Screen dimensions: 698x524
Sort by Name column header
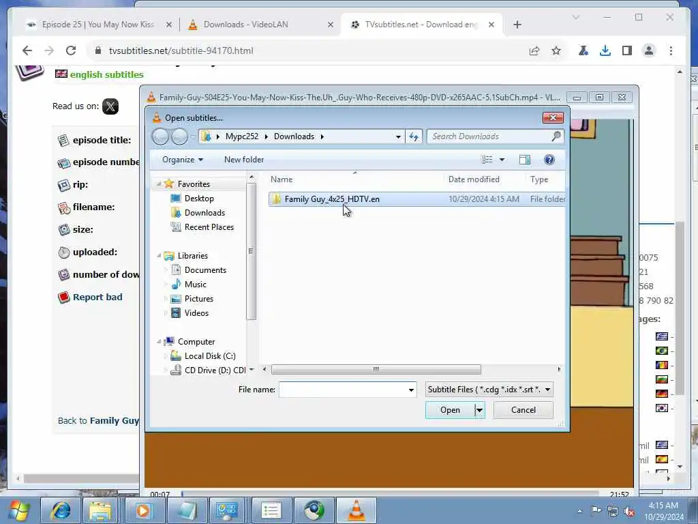[282, 179]
